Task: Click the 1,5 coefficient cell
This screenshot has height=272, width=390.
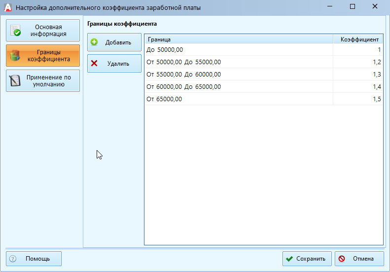Action: point(358,99)
